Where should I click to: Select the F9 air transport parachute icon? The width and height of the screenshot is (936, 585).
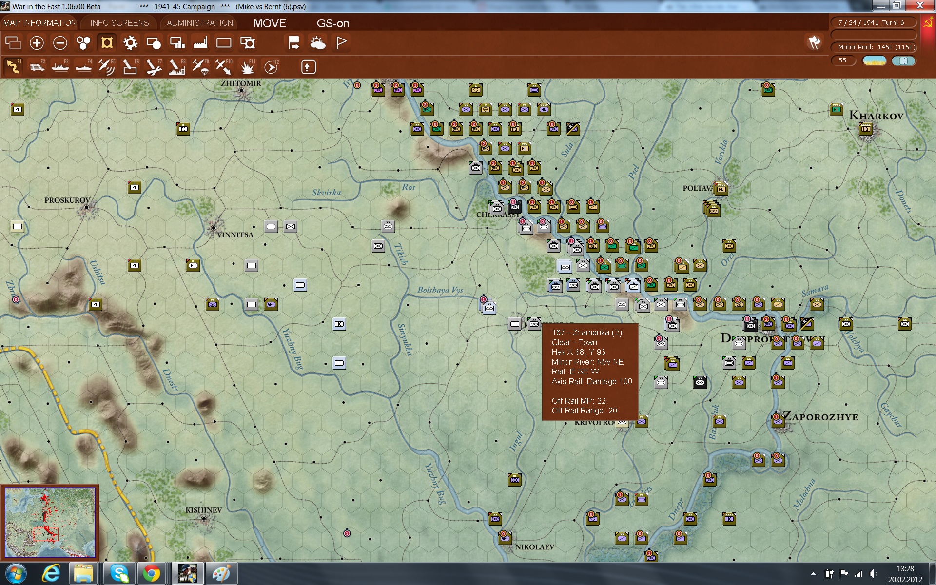point(200,67)
